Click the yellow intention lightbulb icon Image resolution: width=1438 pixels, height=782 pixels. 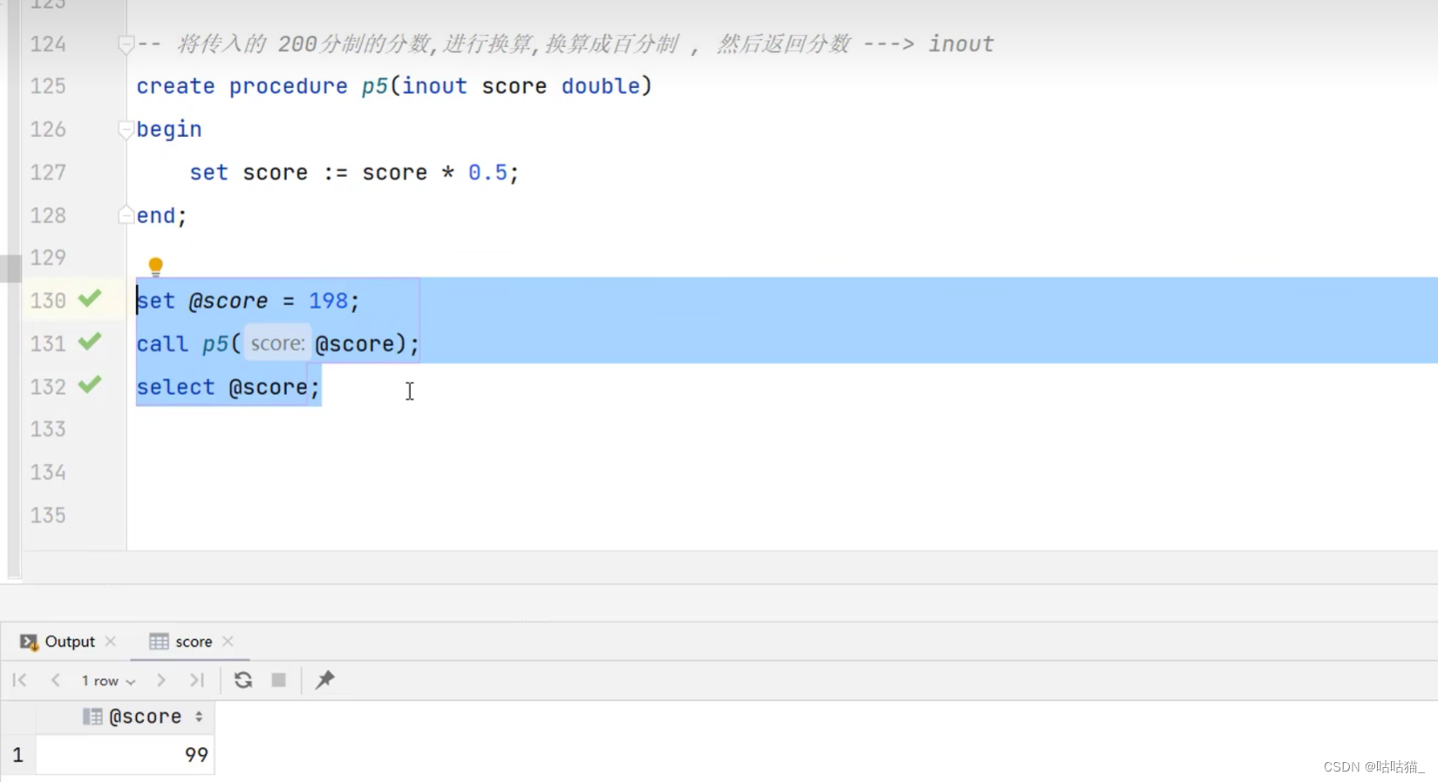(x=155, y=266)
